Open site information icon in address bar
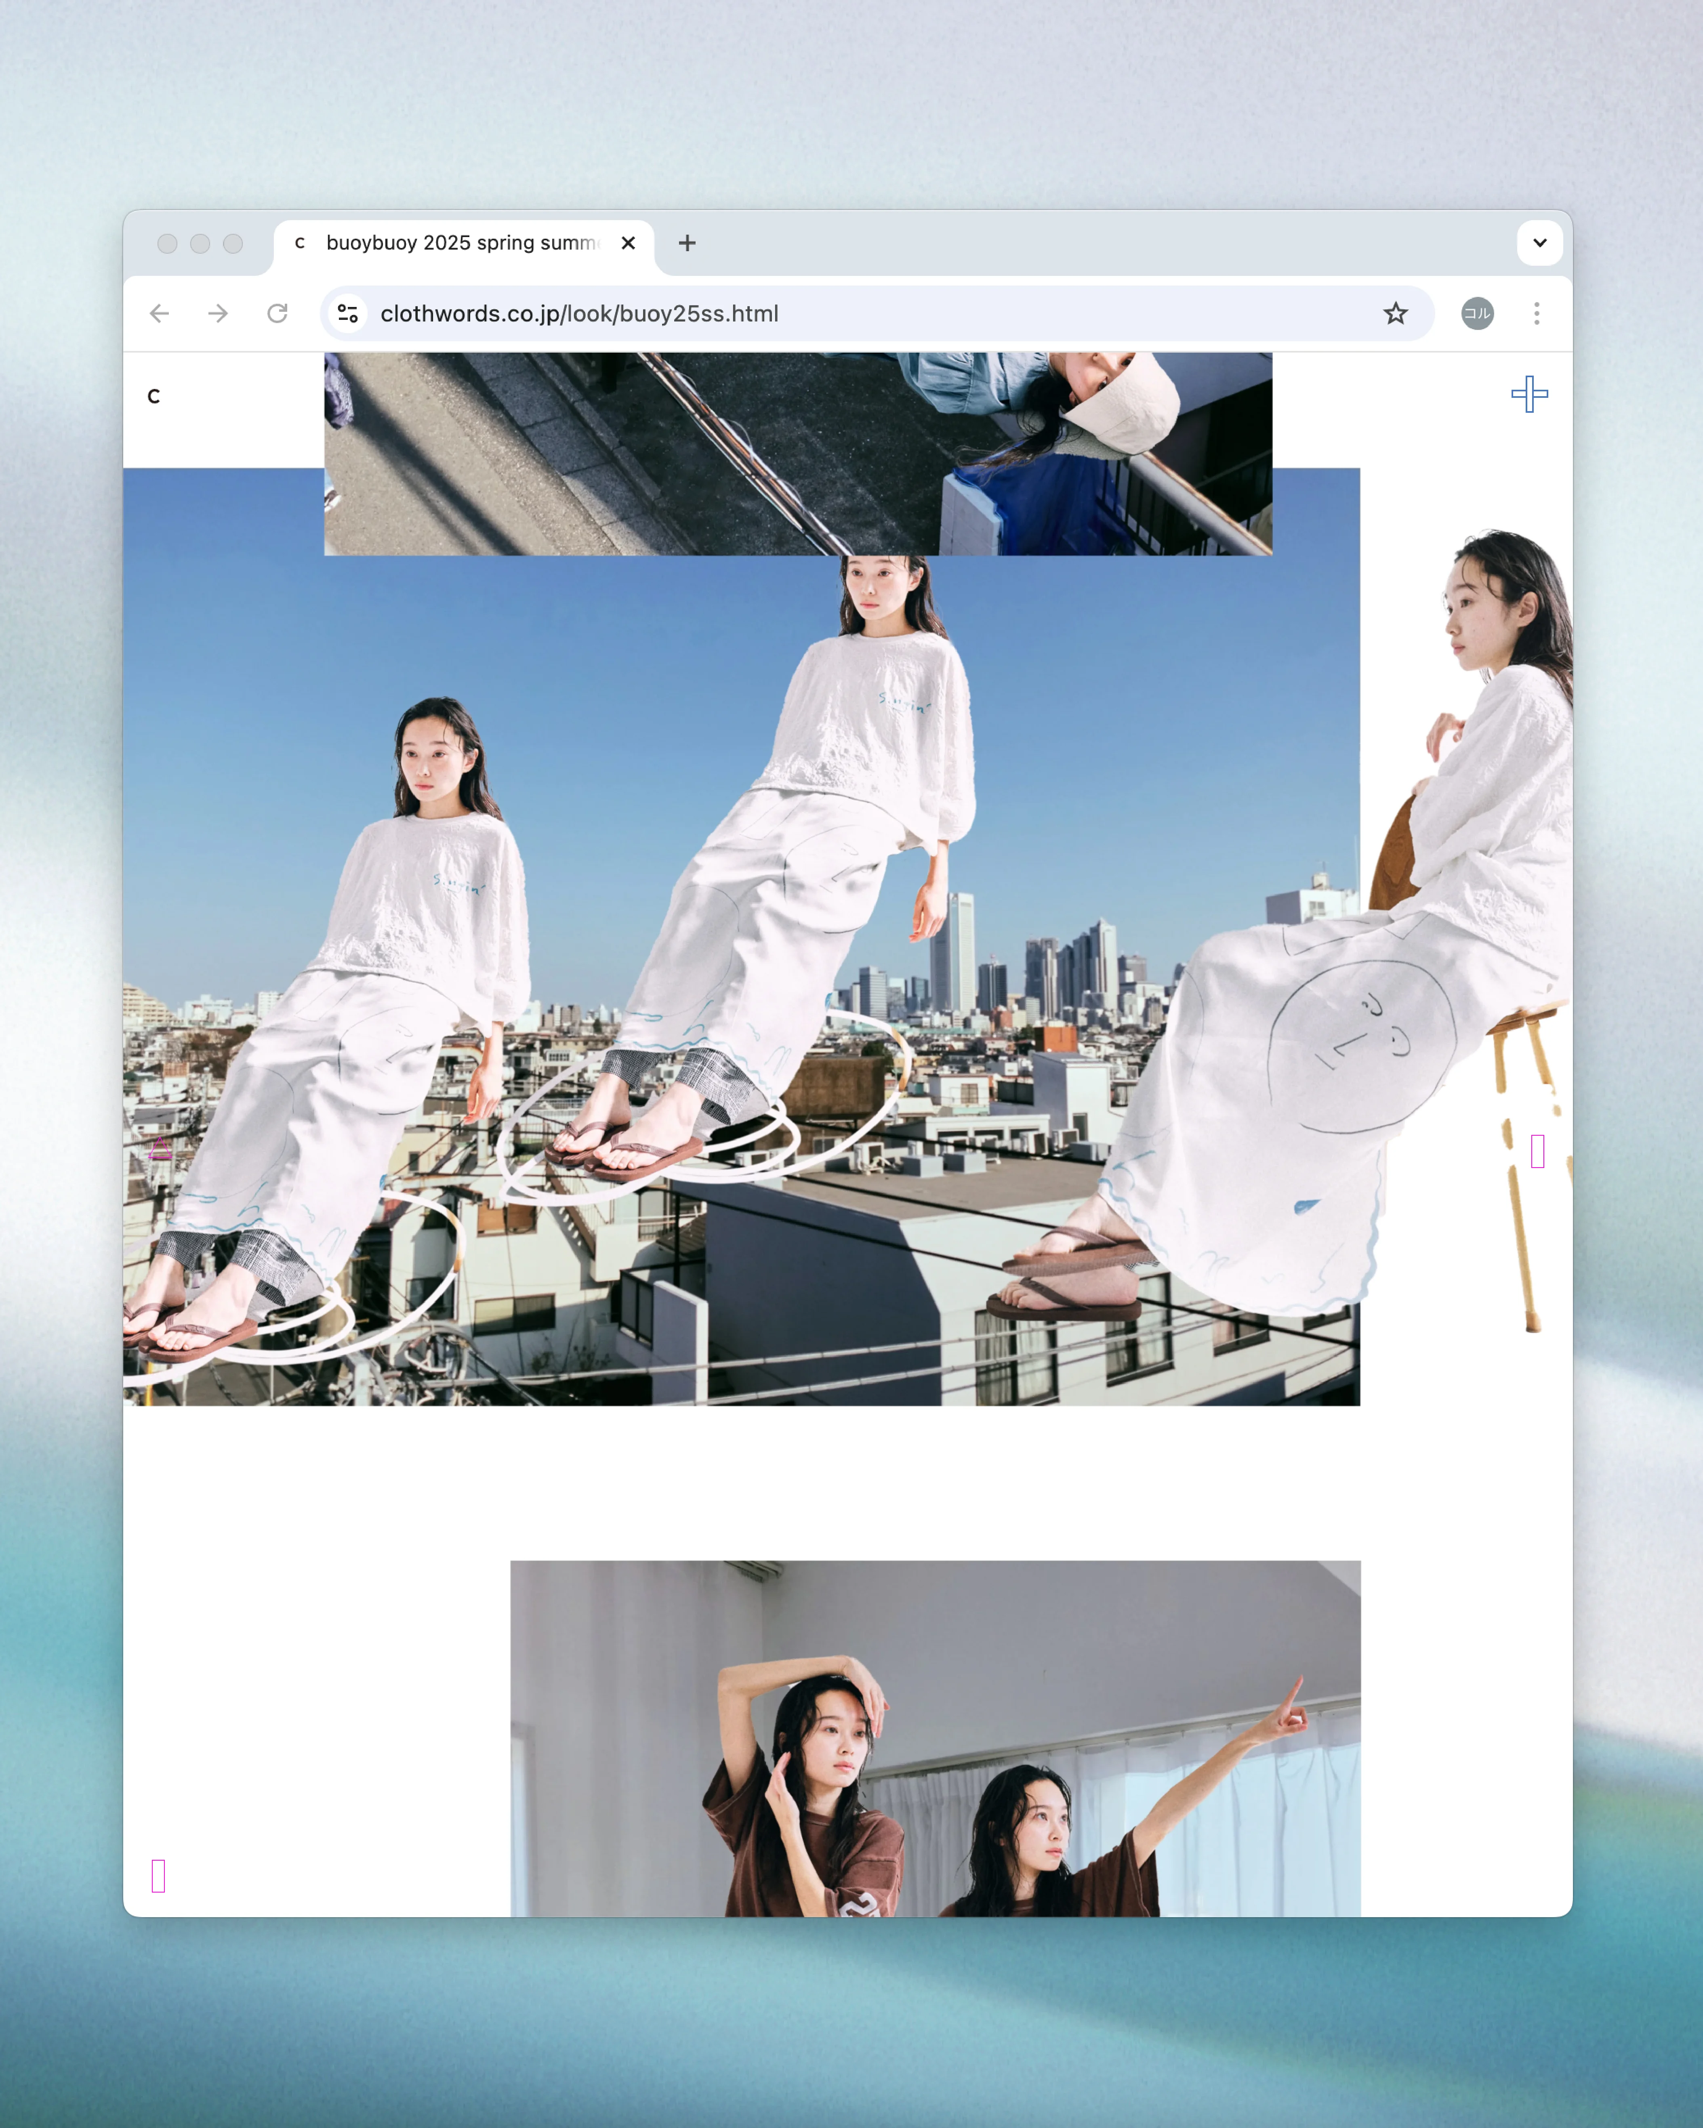 click(x=347, y=314)
